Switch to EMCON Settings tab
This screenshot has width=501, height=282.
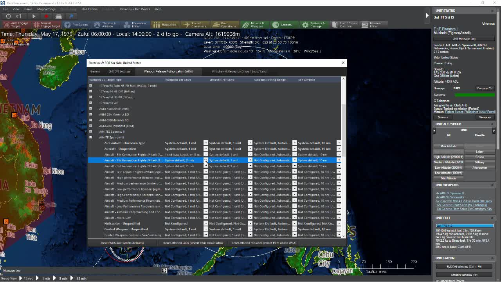pyautogui.click(x=119, y=71)
